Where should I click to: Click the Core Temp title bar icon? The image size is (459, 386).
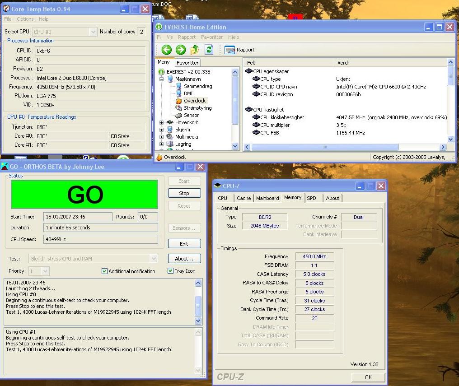[6, 9]
